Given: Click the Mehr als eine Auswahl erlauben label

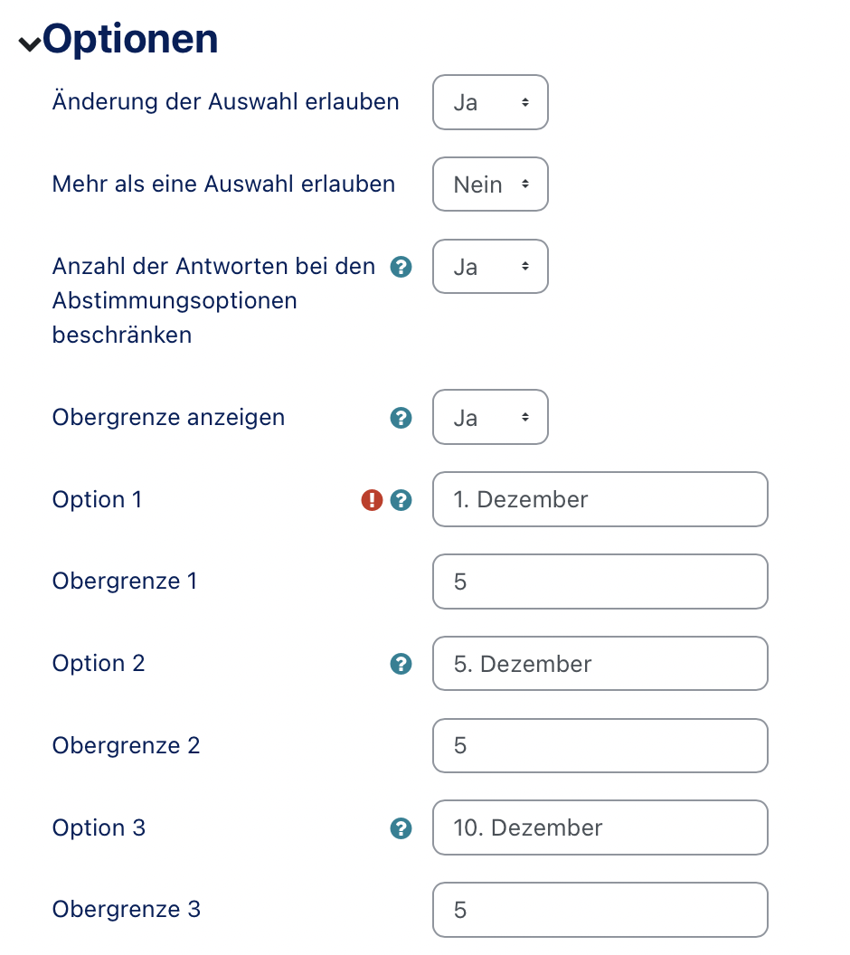Looking at the screenshot, I should click(223, 184).
